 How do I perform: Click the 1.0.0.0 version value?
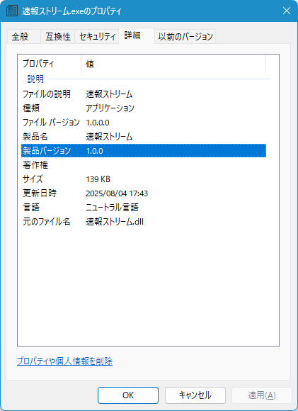pyautogui.click(x=98, y=123)
